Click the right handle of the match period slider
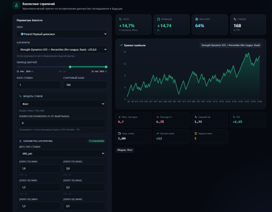This screenshot has width=272, height=212. click(106, 67)
